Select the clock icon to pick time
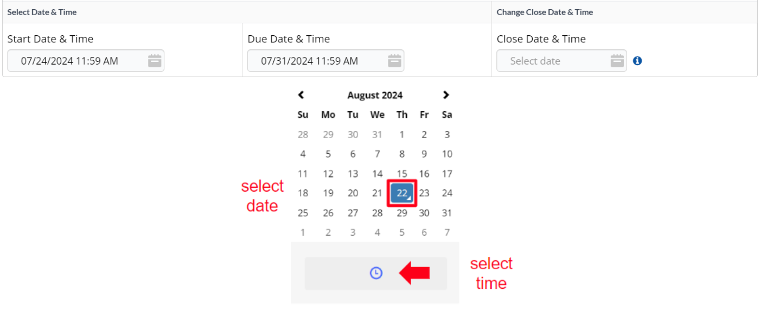The height and width of the screenshot is (310, 760). [x=376, y=273]
